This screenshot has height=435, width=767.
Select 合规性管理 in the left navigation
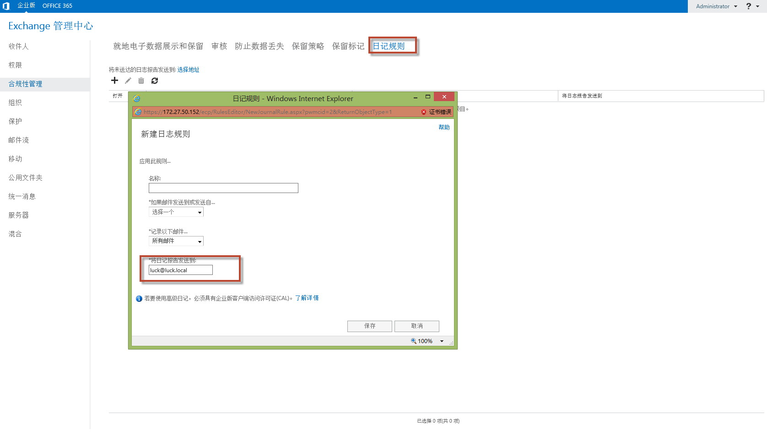(x=25, y=84)
